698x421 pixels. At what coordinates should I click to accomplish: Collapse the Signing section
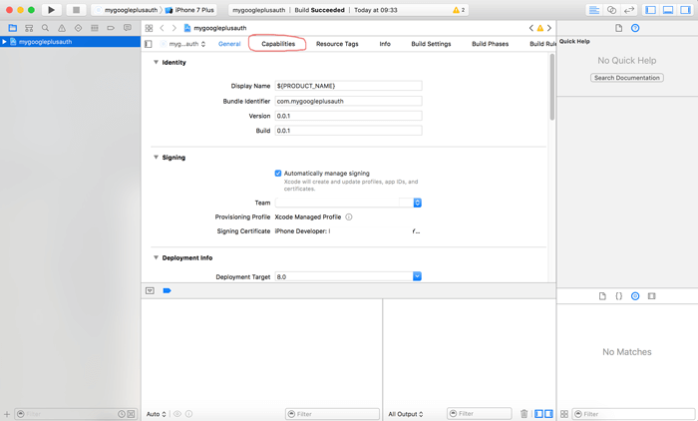tap(156, 157)
